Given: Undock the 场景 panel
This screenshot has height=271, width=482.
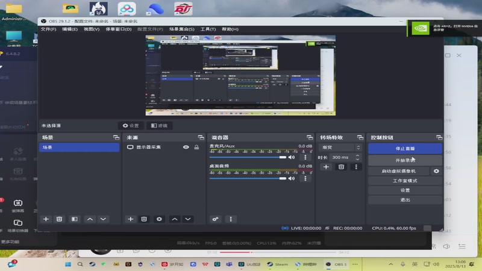Looking at the screenshot, I should [116, 137].
